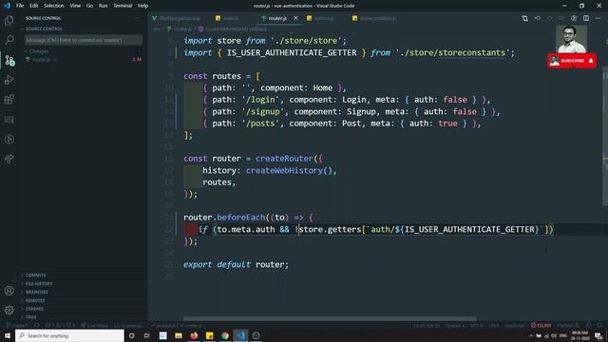Viewport: 608px width, 342px height.
Task: Open the editor More Actions ellipsis
Action: pos(598,18)
